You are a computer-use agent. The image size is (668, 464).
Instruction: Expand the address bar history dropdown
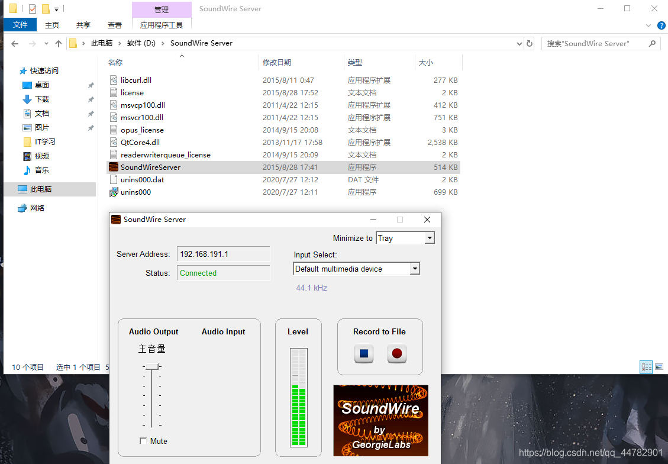pyautogui.click(x=519, y=43)
